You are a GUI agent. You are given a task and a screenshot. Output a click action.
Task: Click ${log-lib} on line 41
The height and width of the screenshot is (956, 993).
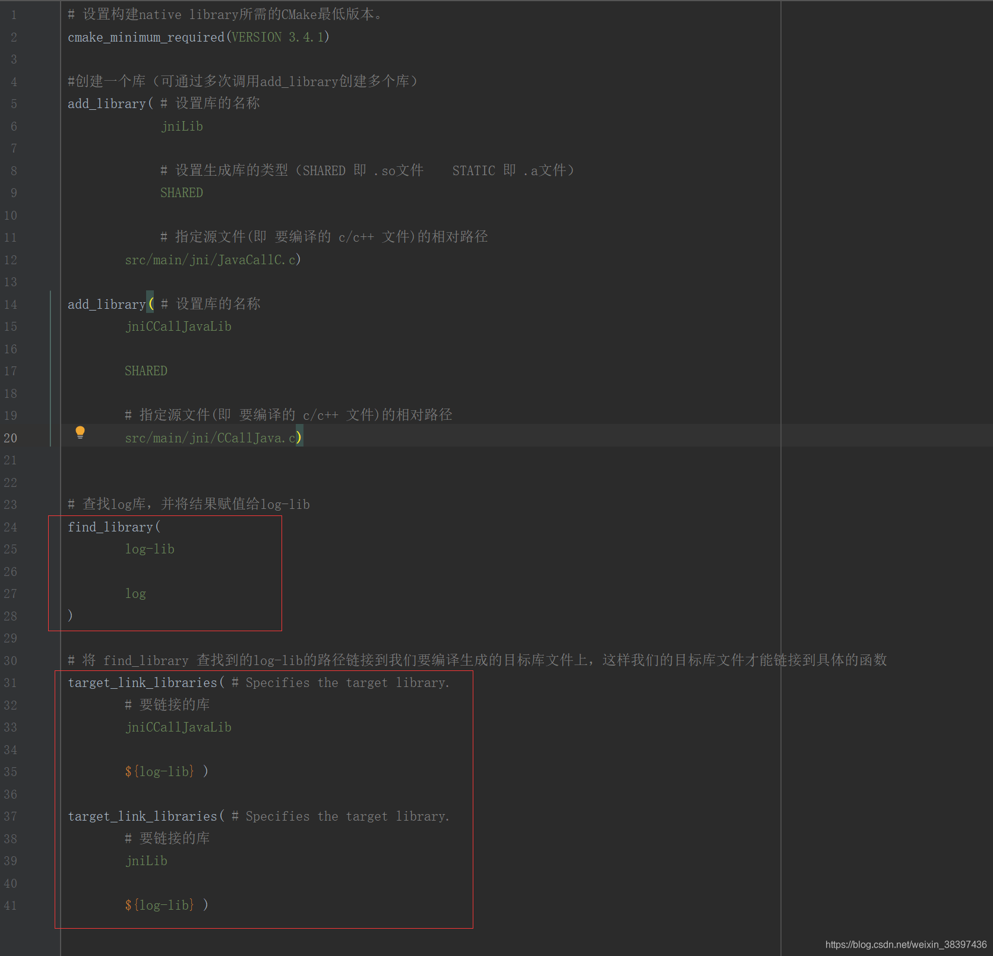[159, 906]
